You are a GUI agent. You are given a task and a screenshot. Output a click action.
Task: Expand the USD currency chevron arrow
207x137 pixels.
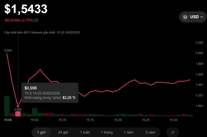point(202,17)
